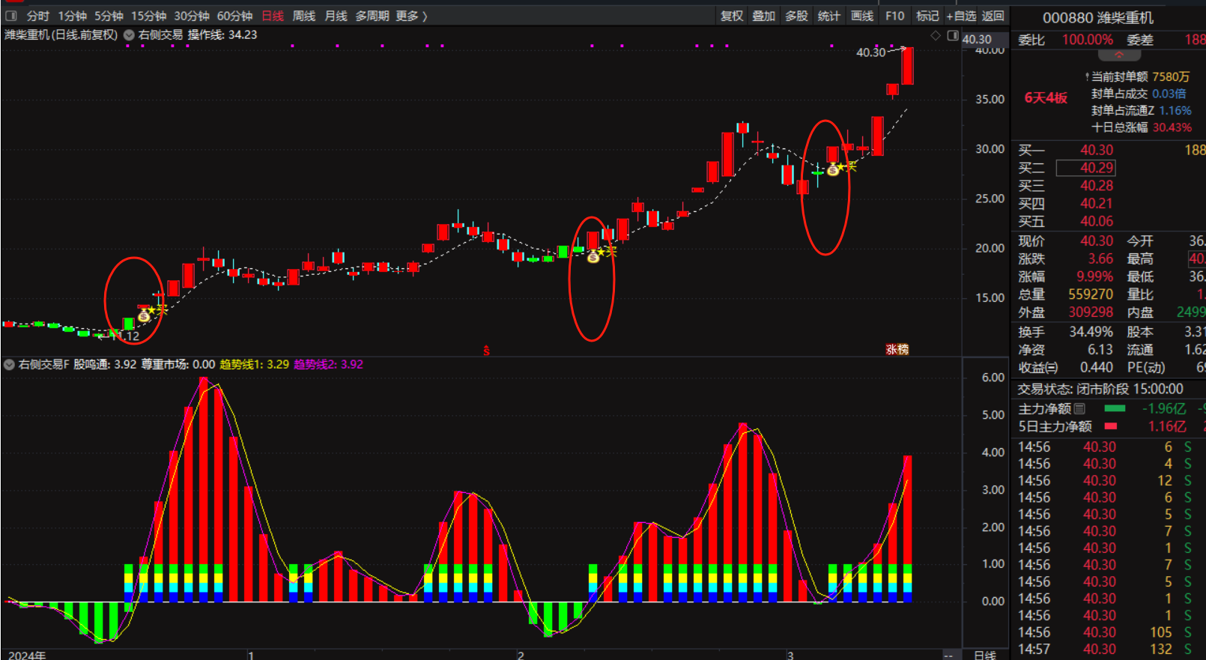Click the money bag signal near 40.30 candle
The width and height of the screenshot is (1206, 660).
(832, 170)
